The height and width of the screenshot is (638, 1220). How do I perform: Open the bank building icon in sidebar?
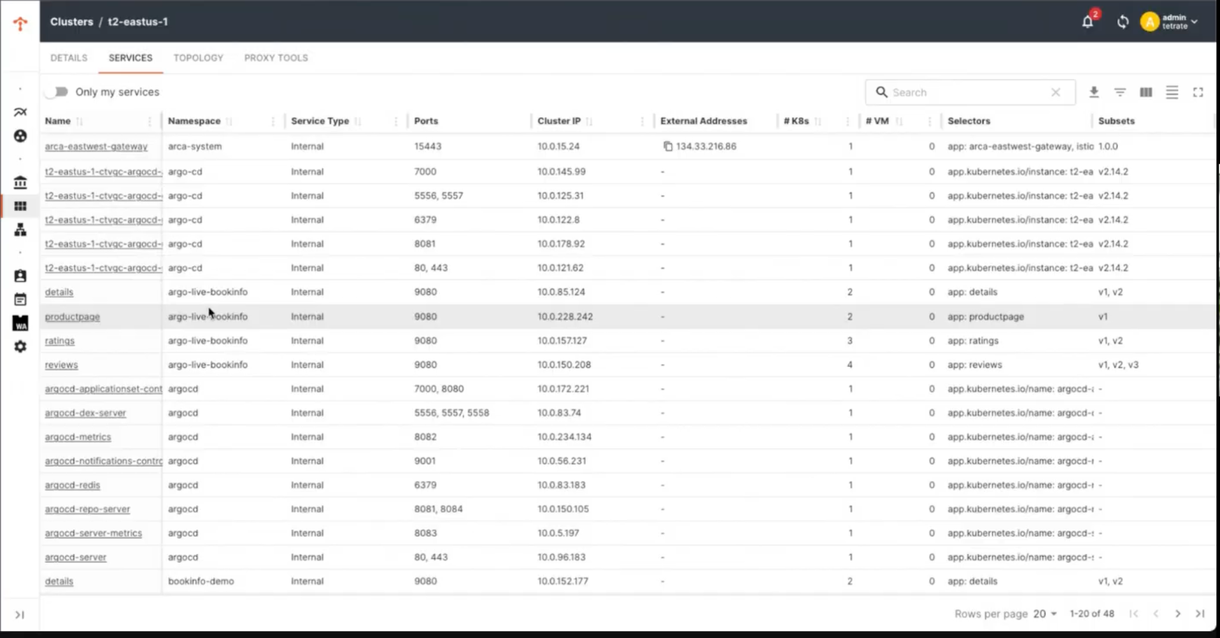20,183
